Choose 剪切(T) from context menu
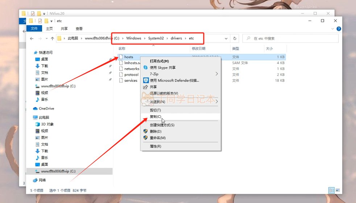This screenshot has width=356, height=203. 181,110
